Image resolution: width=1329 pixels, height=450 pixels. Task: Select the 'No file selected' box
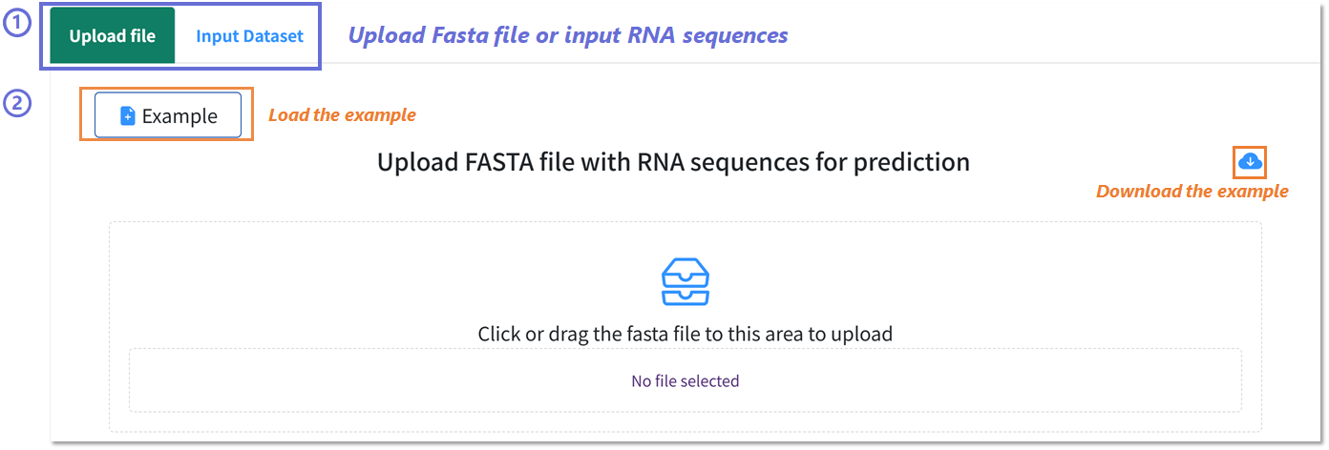point(685,380)
